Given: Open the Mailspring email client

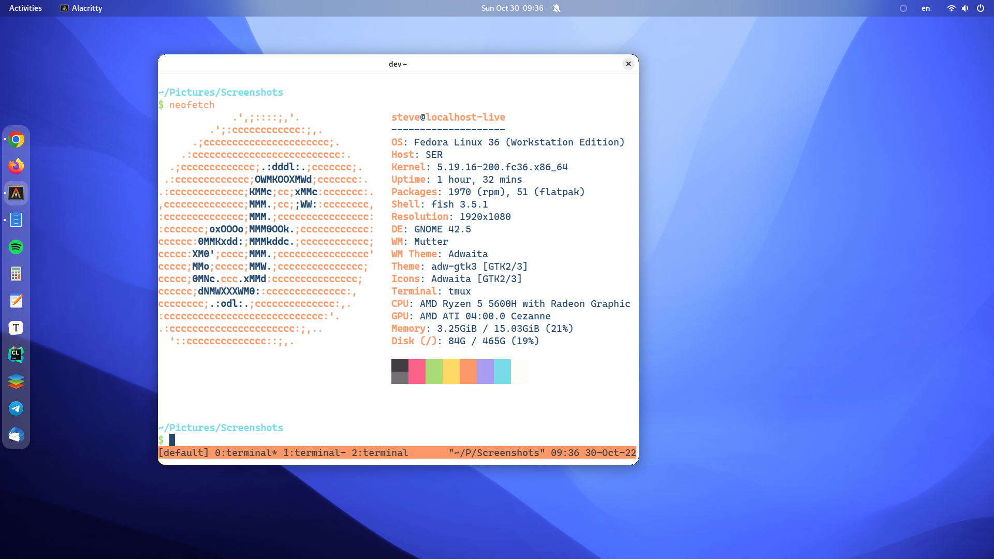Looking at the screenshot, I should pyautogui.click(x=16, y=435).
